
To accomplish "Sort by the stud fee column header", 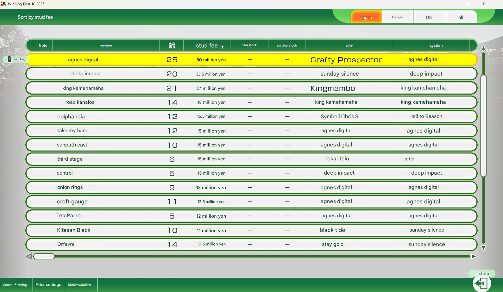I will pos(207,46).
